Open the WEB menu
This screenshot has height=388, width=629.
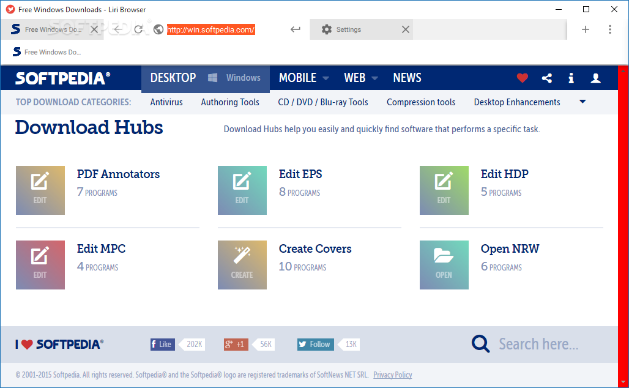(x=355, y=78)
